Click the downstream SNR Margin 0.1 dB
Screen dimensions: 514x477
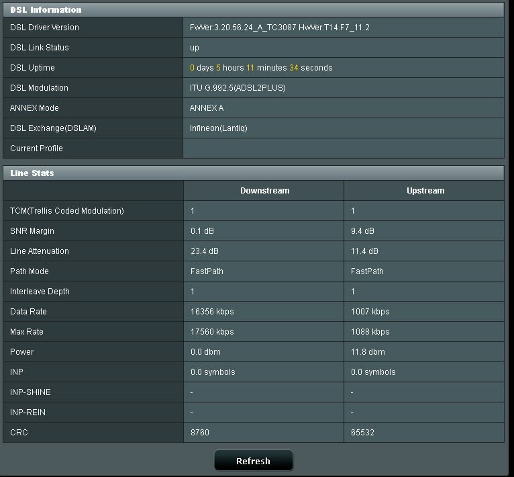click(201, 231)
